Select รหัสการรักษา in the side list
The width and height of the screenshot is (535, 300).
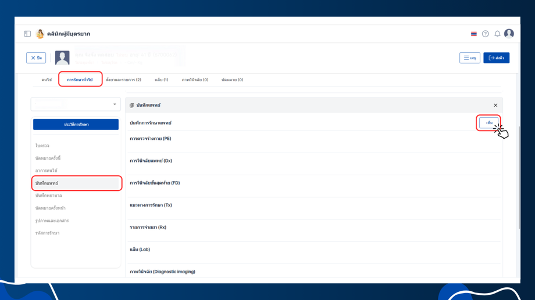tap(48, 233)
